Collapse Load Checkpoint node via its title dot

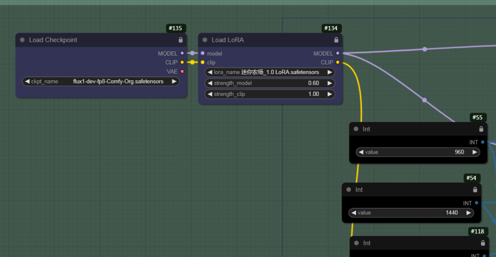[x=22, y=40]
